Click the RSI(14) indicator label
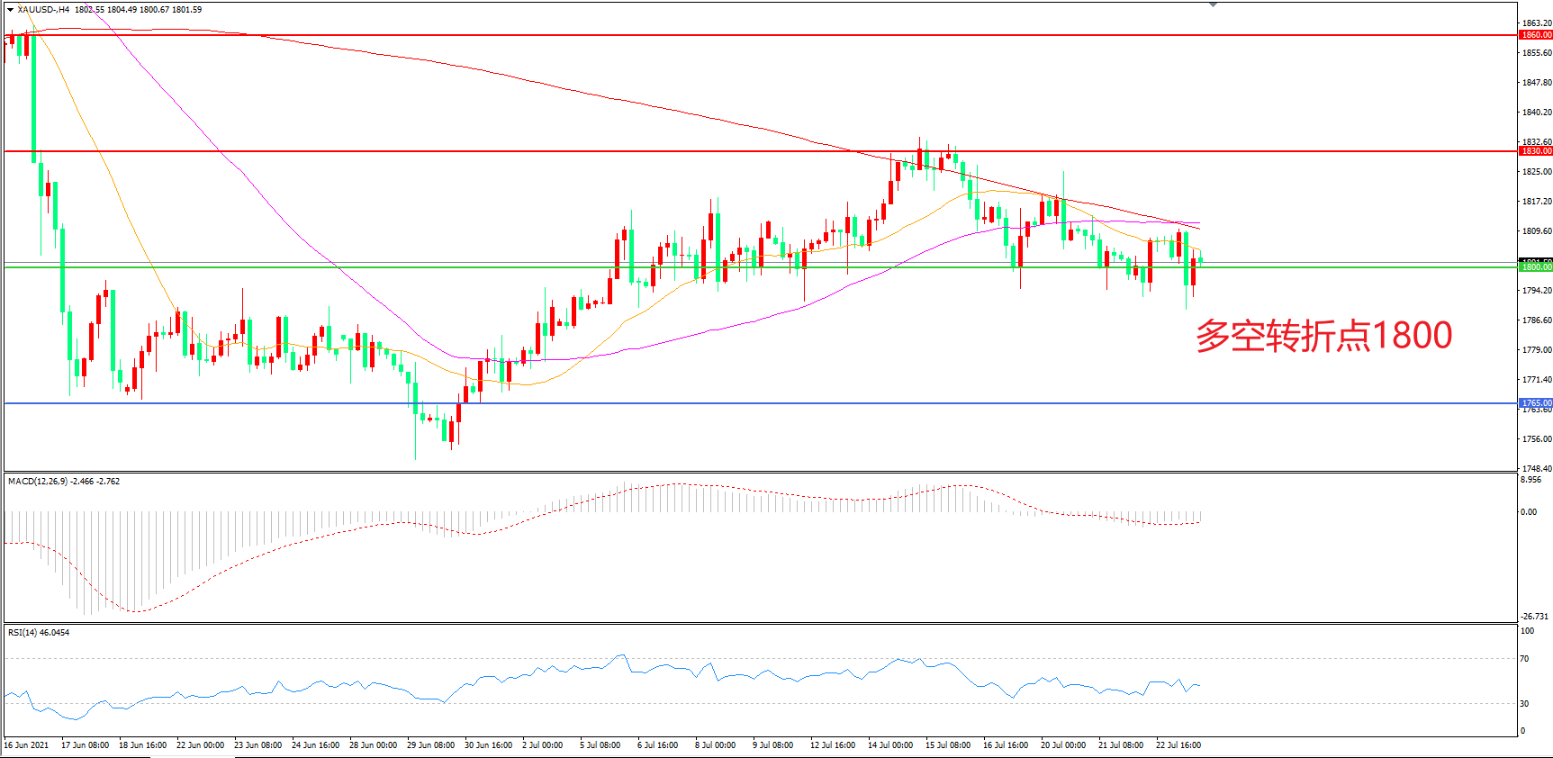The width and height of the screenshot is (1553, 758). (25, 633)
